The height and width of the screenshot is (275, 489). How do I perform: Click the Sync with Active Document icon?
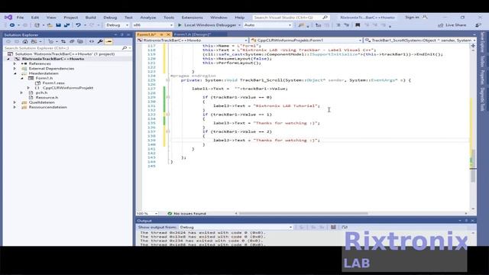(x=63, y=41)
